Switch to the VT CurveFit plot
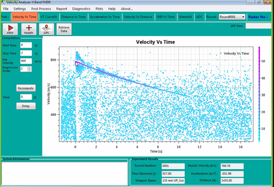The width and height of the screenshot is (274, 187). [x=49, y=17]
